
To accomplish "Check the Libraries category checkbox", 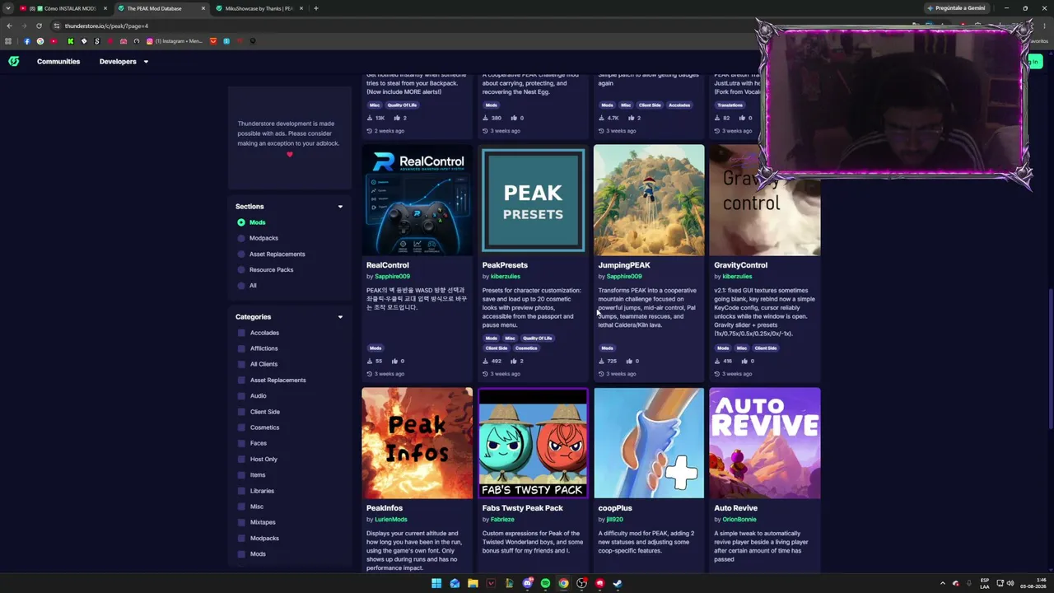I will pos(241,491).
